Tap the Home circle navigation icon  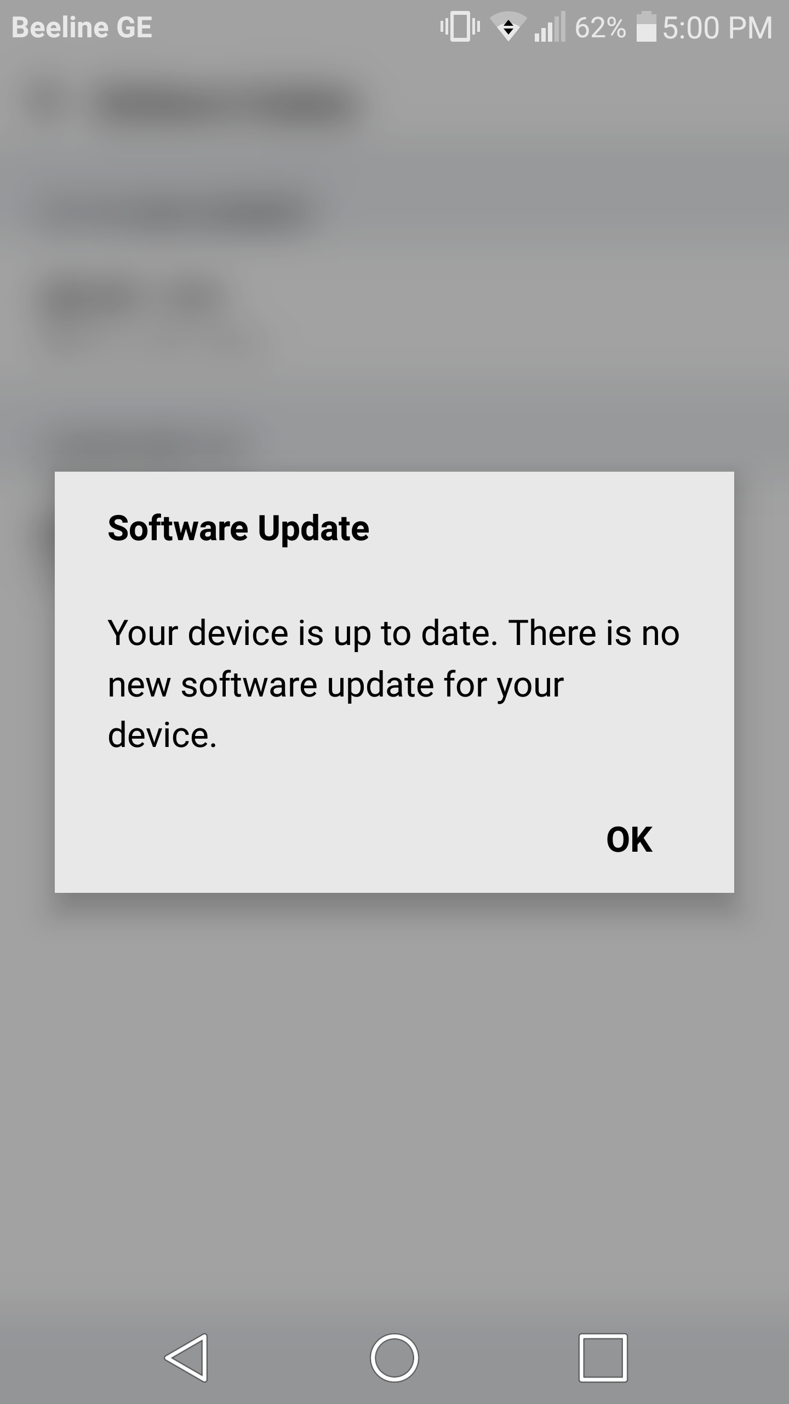point(394,1357)
